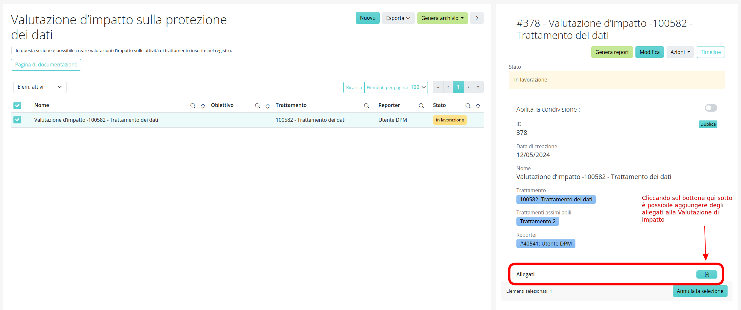
Task: Open the #40541: Utente DPM reporter tag
Action: (x=546, y=244)
